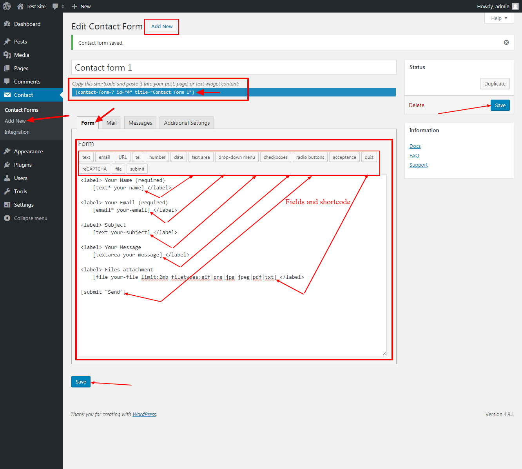Insert a checkboxes tag
The height and width of the screenshot is (469, 522).
point(275,157)
